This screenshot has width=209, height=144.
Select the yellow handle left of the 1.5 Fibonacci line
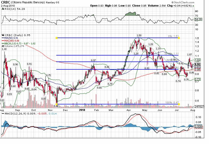56,38
